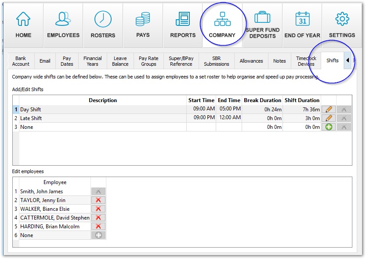The height and width of the screenshot is (259, 366).
Task: Click greyed remove icon for Smith, John James
Action: point(98,192)
